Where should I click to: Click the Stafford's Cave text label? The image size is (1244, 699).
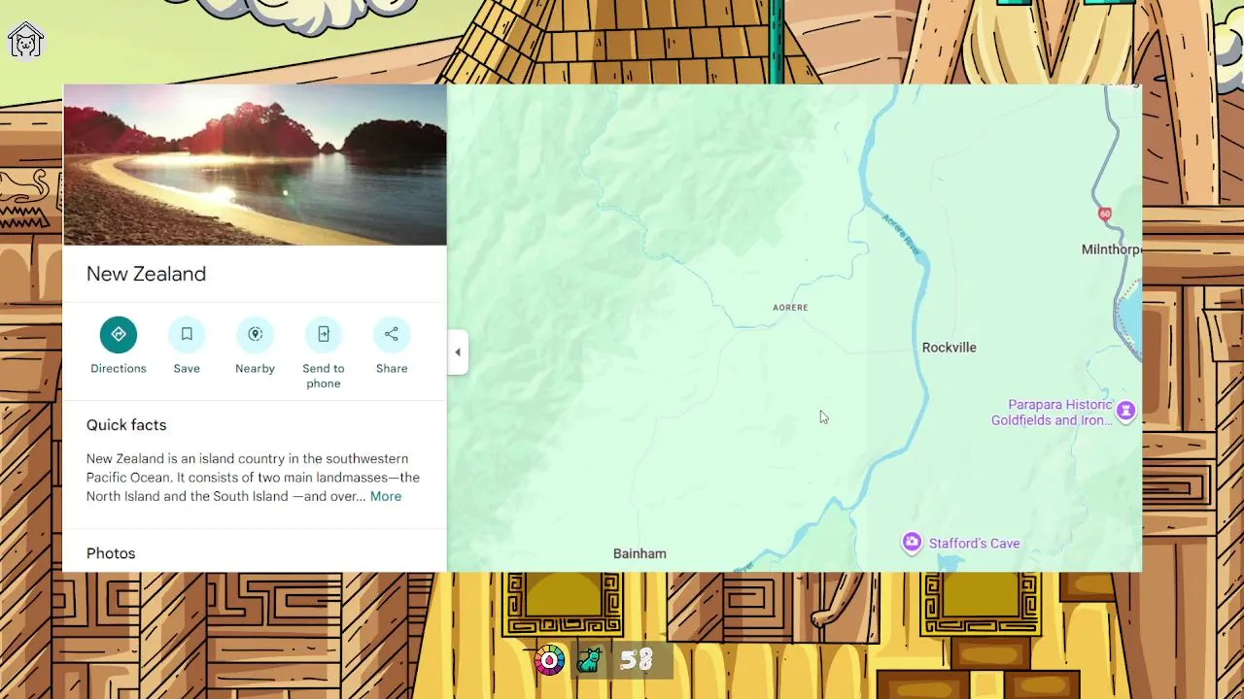tap(974, 544)
